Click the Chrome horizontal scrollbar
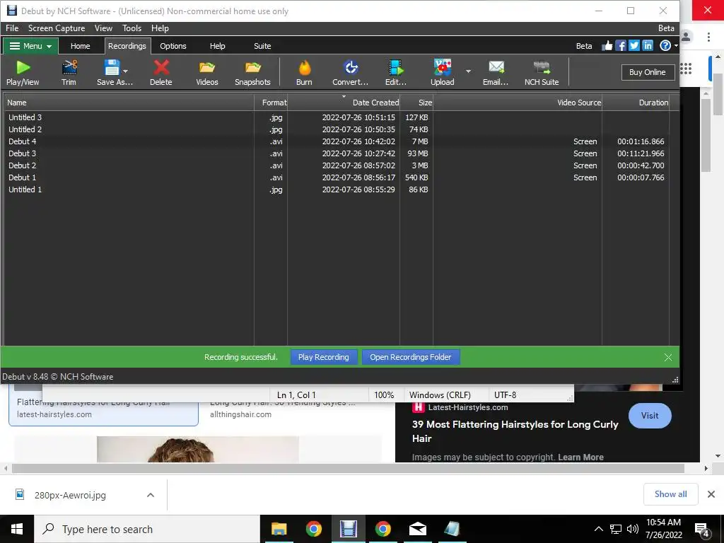724x543 pixels. click(349, 468)
